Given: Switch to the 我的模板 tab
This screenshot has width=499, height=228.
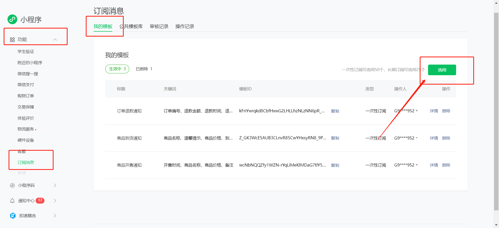Looking at the screenshot, I should 103,26.
